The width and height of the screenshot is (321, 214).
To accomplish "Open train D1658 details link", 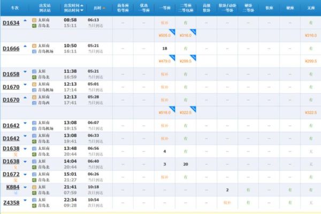I will (11, 74).
